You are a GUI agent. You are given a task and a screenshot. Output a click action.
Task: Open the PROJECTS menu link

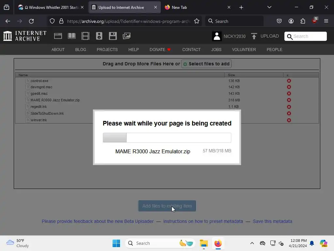[x=107, y=50]
